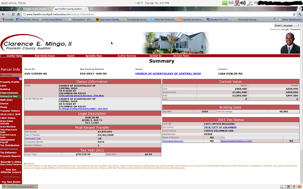Open the iGoogle bookmark
Screen dimensions: 303x189
(8, 20)
